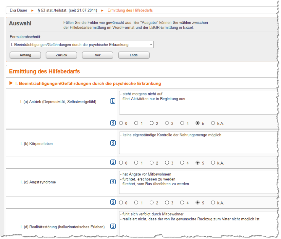Click info icon beside Körpererleben rating scale
The image size is (281, 239).
click(x=113, y=162)
